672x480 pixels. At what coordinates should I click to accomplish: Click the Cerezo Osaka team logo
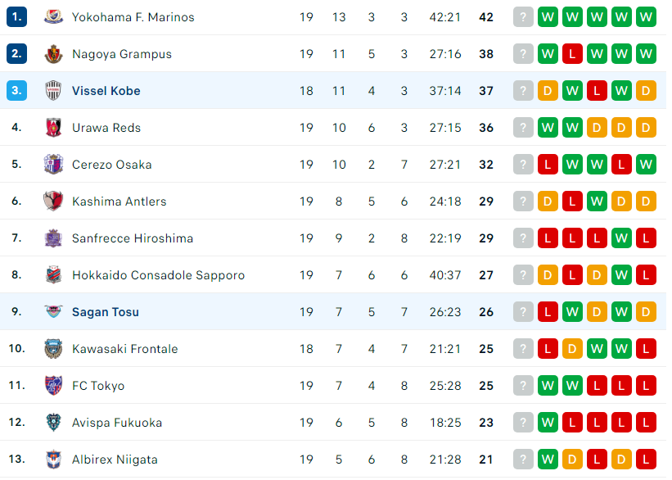click(x=53, y=165)
